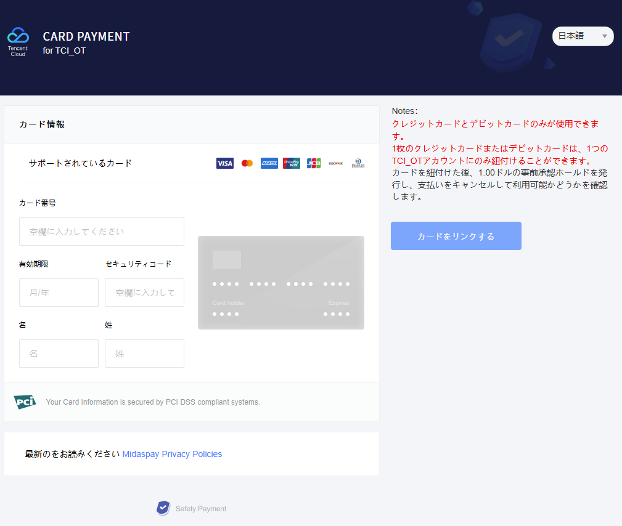Click the 'Expires' label on card preview
This screenshot has height=526, width=622.
click(x=339, y=303)
